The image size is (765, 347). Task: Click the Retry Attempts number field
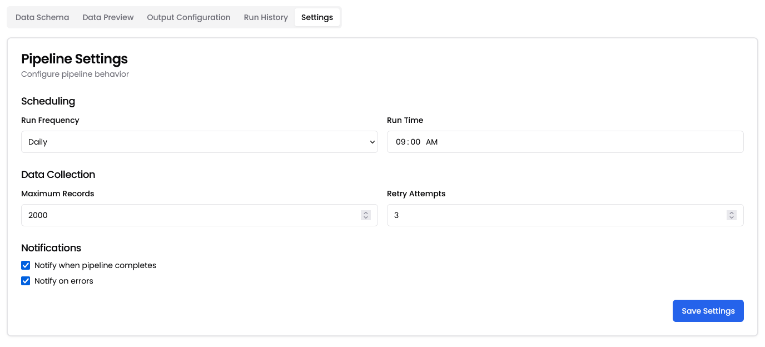[556, 215]
